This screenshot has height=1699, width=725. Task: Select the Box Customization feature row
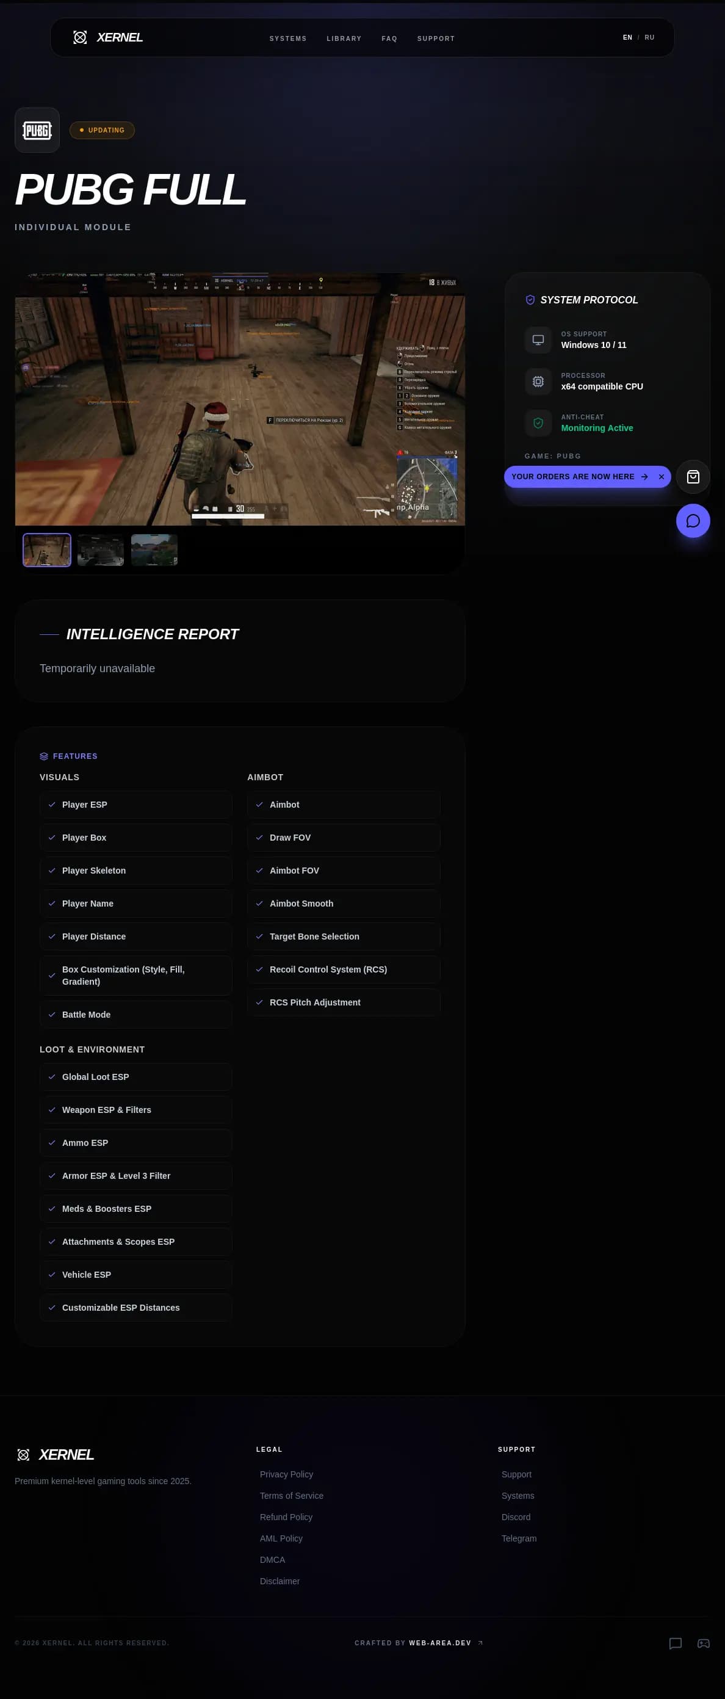pos(135,976)
